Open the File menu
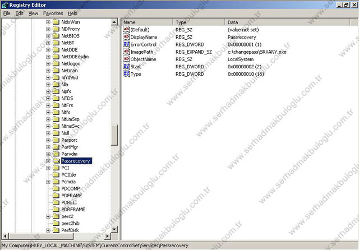Screen dimensions: 359x250 click(7, 13)
